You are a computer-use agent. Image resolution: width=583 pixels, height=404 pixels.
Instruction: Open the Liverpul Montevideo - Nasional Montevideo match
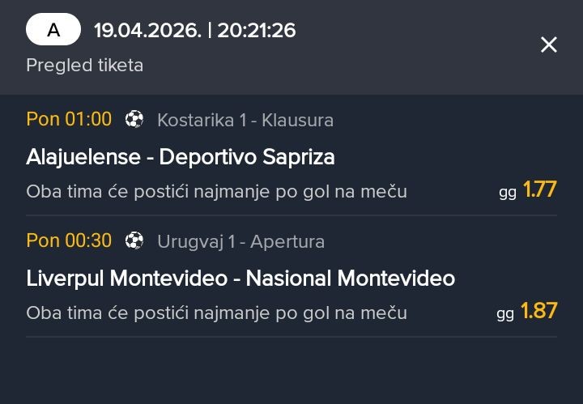[240, 278]
